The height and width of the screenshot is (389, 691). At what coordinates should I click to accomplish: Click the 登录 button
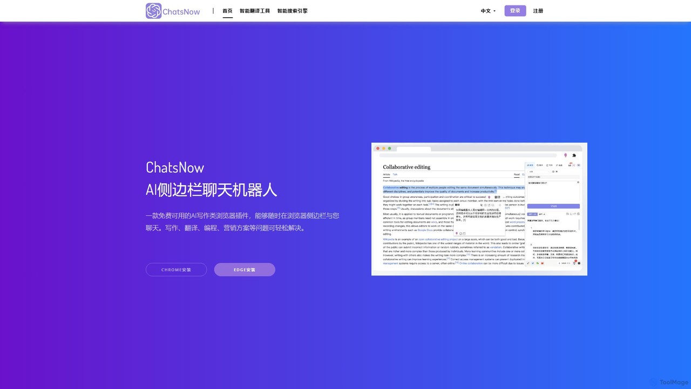[x=515, y=11]
